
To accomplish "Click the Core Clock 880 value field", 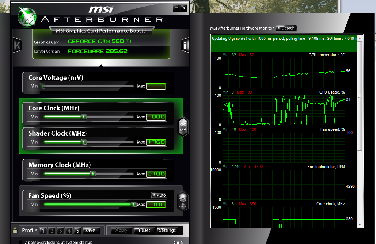I will [156, 117].
